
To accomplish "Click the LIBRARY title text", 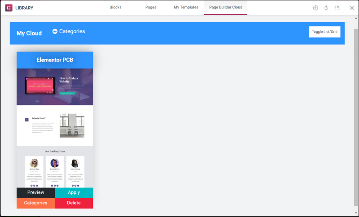I will [24, 8].
